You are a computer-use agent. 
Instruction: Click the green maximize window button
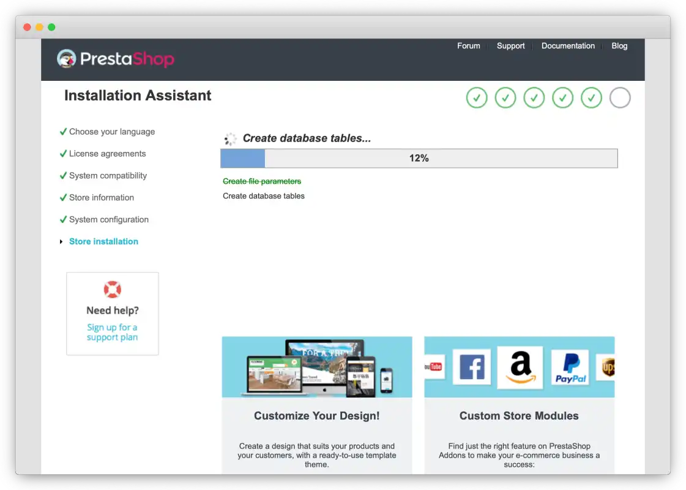51,27
